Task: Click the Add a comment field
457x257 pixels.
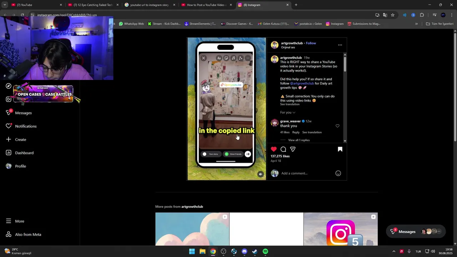Action: 307,173
